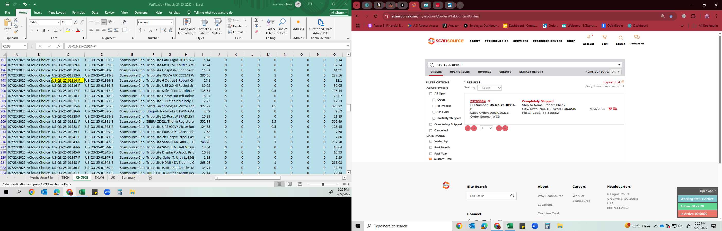This screenshot has height=231, width=722.
Task: Open the General number format dropdown
Action: (171, 22)
